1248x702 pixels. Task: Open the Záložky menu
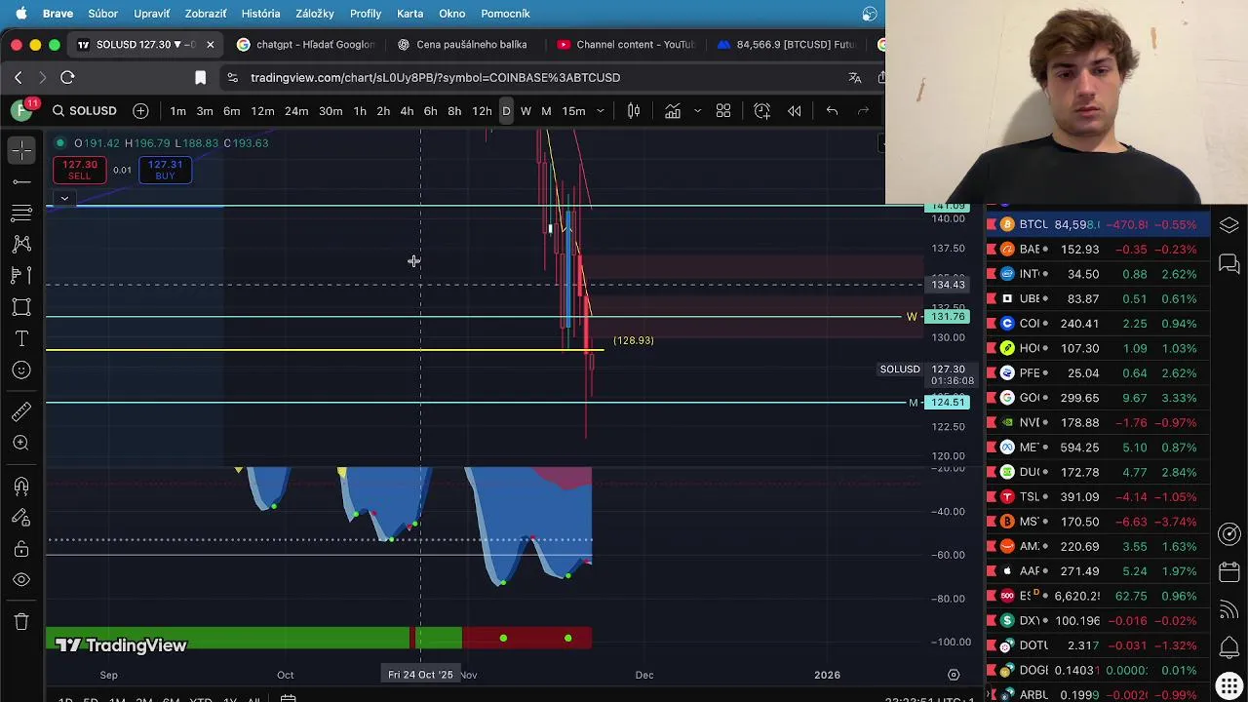click(315, 14)
